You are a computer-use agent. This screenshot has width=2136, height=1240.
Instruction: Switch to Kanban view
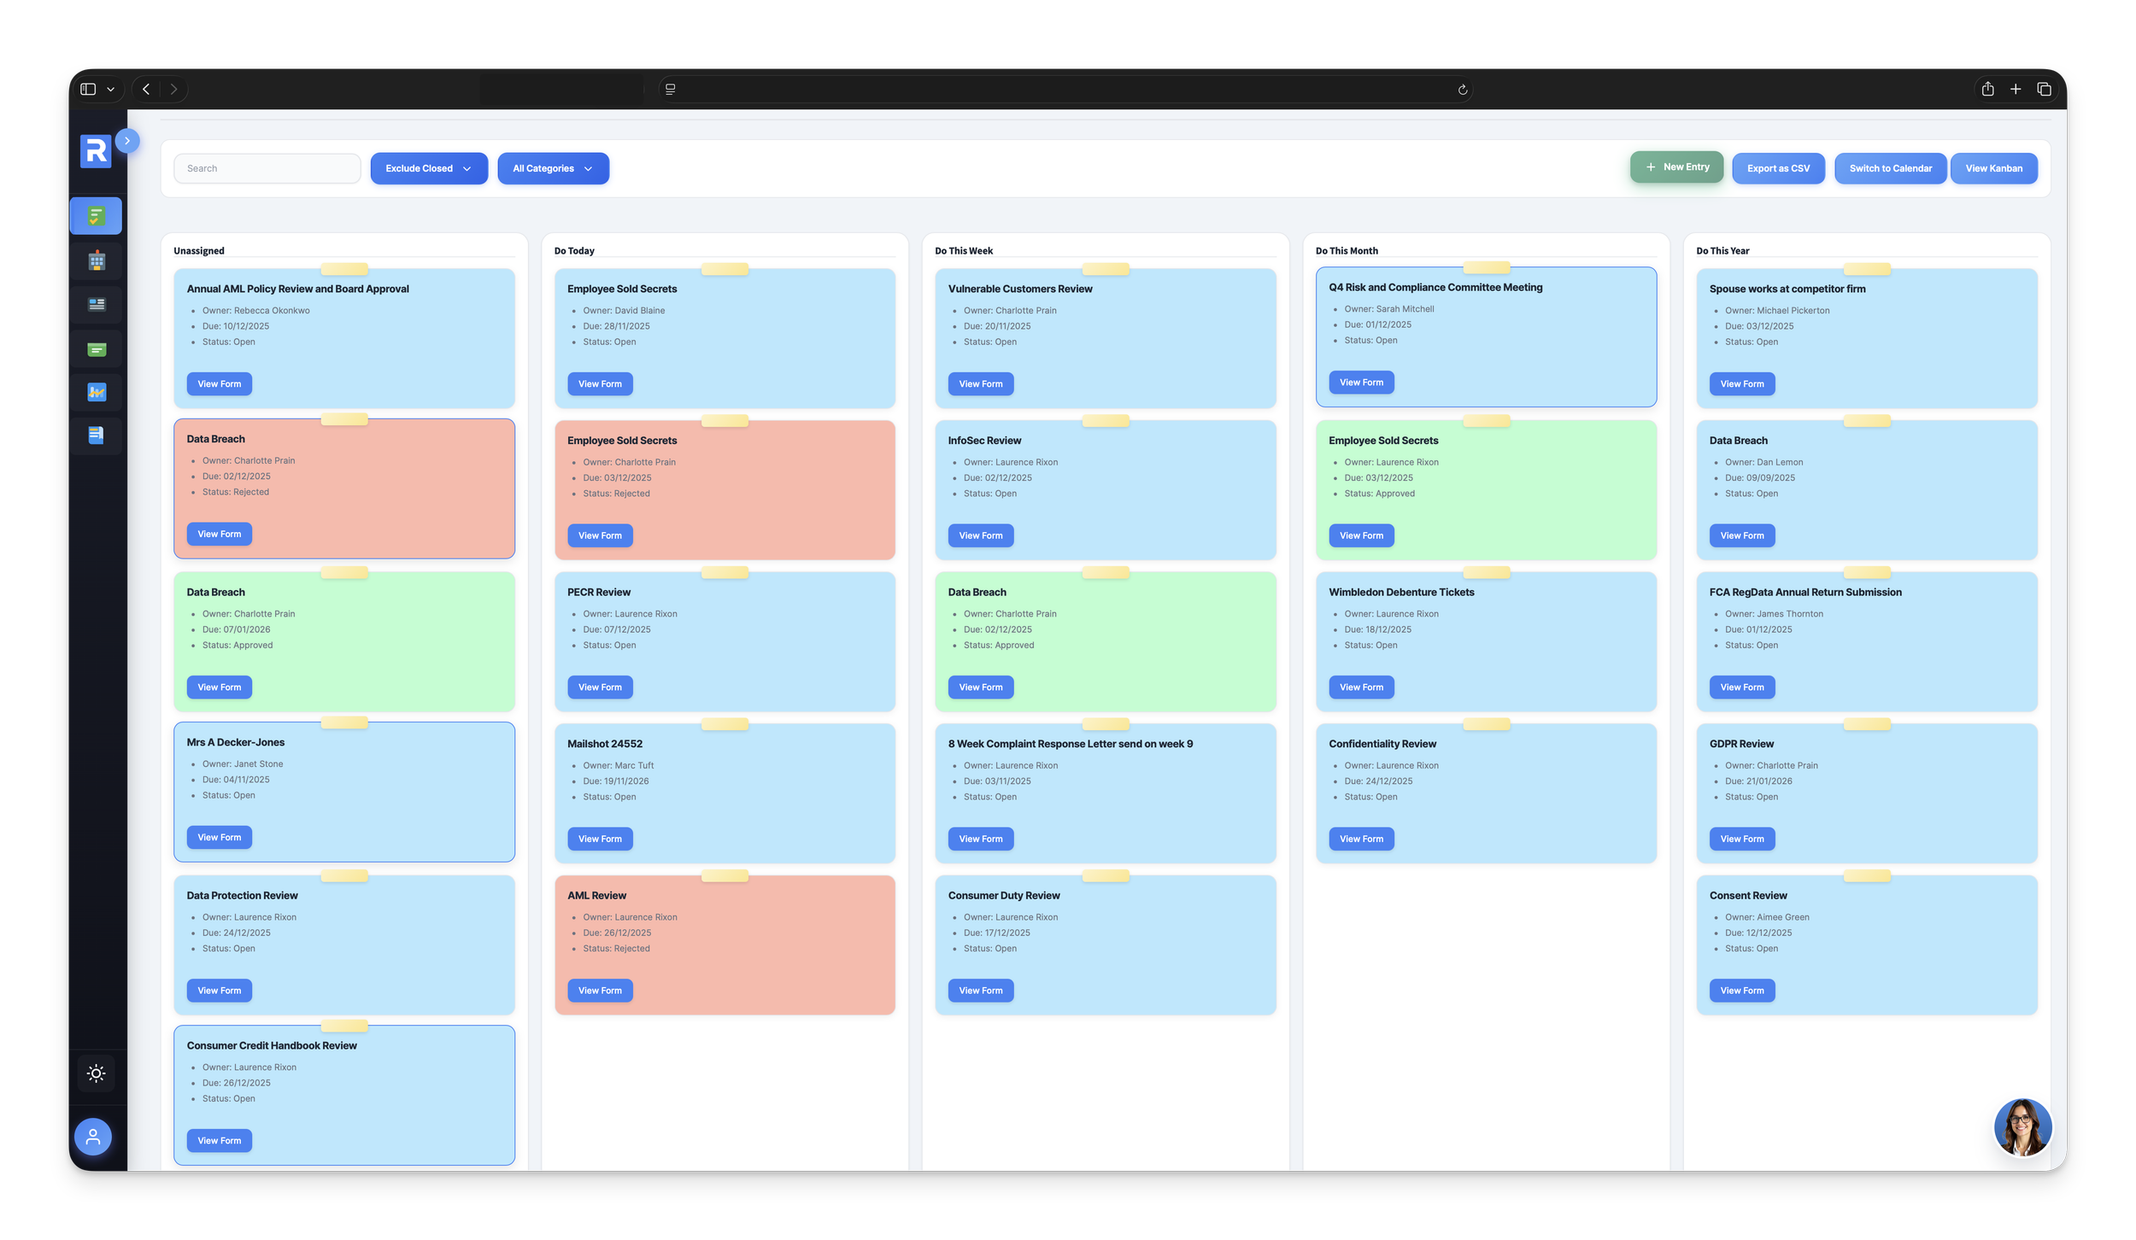pos(1993,168)
